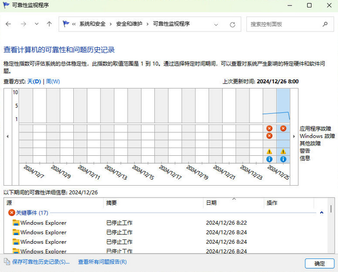Navigate to 安全和维护 breadcrumb
This screenshot has height=272, width=338.
point(130,24)
